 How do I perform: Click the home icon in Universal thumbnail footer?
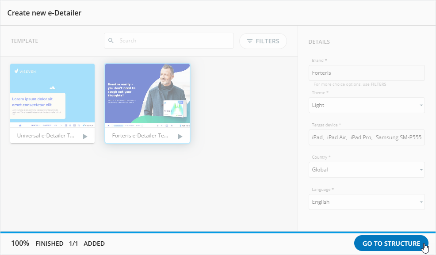(x=20, y=126)
